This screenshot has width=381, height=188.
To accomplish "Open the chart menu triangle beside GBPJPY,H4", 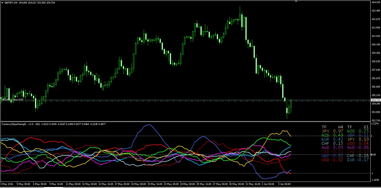I will [x=3, y=3].
